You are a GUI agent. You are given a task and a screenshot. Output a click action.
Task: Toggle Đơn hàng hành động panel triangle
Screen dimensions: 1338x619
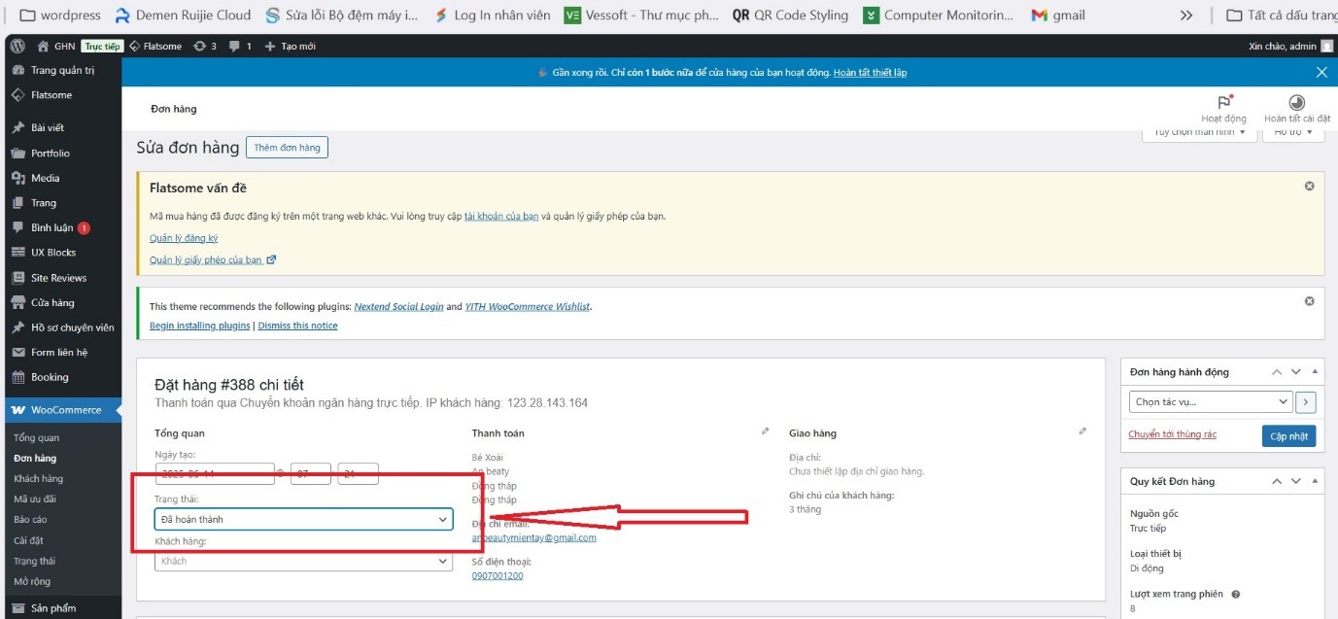point(1316,371)
